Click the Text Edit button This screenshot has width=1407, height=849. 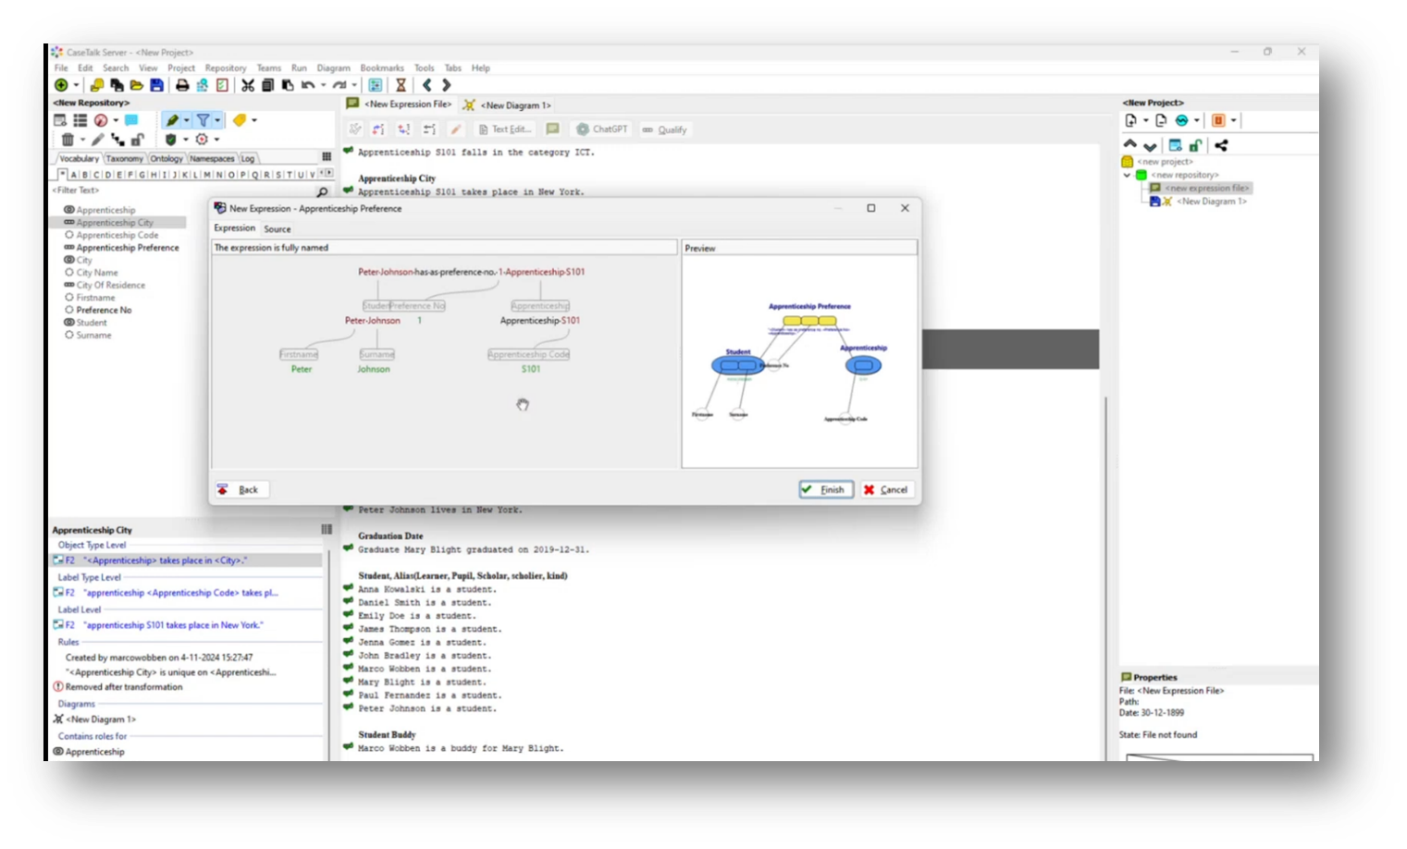[x=505, y=129]
